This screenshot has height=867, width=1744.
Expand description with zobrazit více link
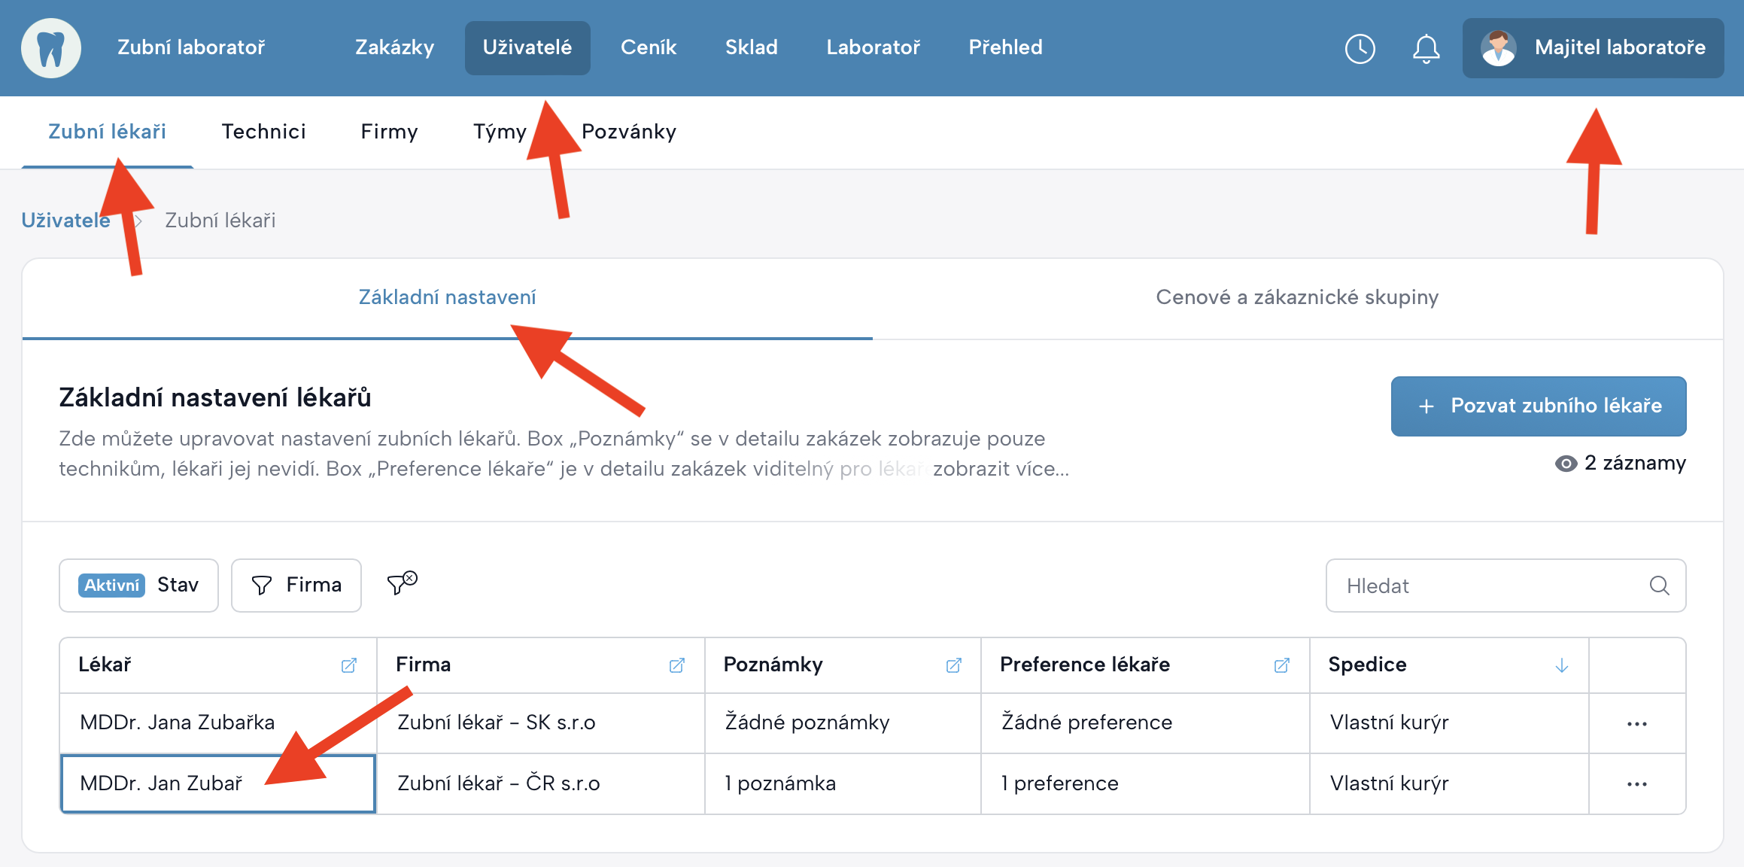(1000, 469)
